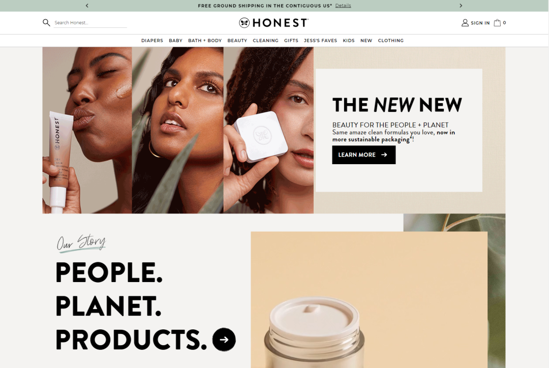Open the Bath + Body menu
The image size is (549, 368).
click(x=205, y=41)
